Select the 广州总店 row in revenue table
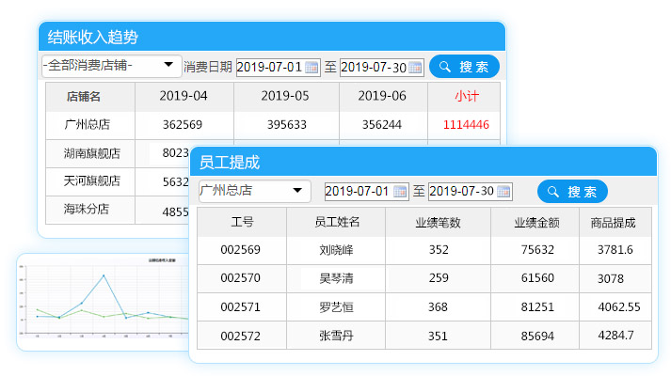The image size is (671, 392). (x=88, y=124)
